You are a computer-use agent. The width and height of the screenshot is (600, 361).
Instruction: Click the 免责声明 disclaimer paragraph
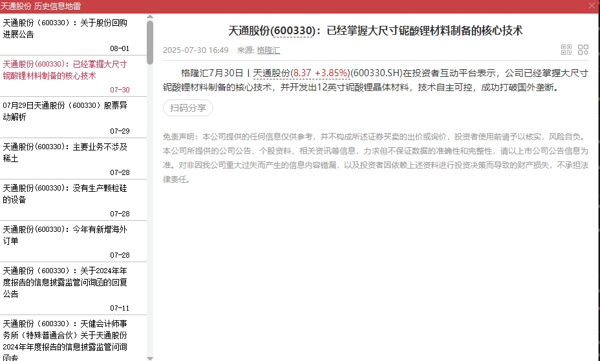tap(376, 158)
